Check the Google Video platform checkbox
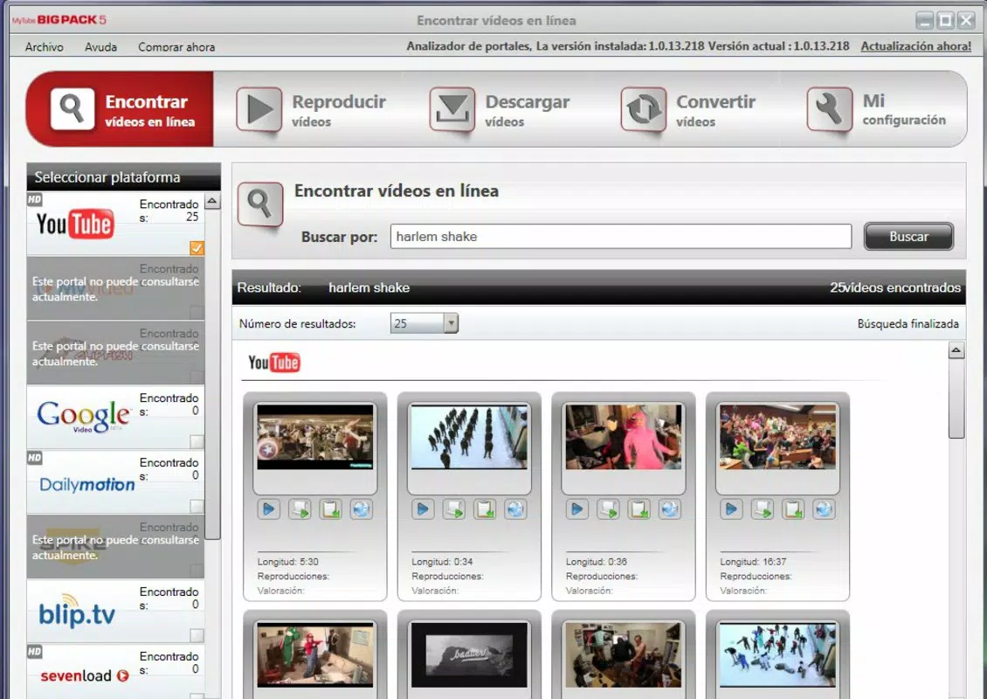Image resolution: width=987 pixels, height=699 pixels. (197, 441)
